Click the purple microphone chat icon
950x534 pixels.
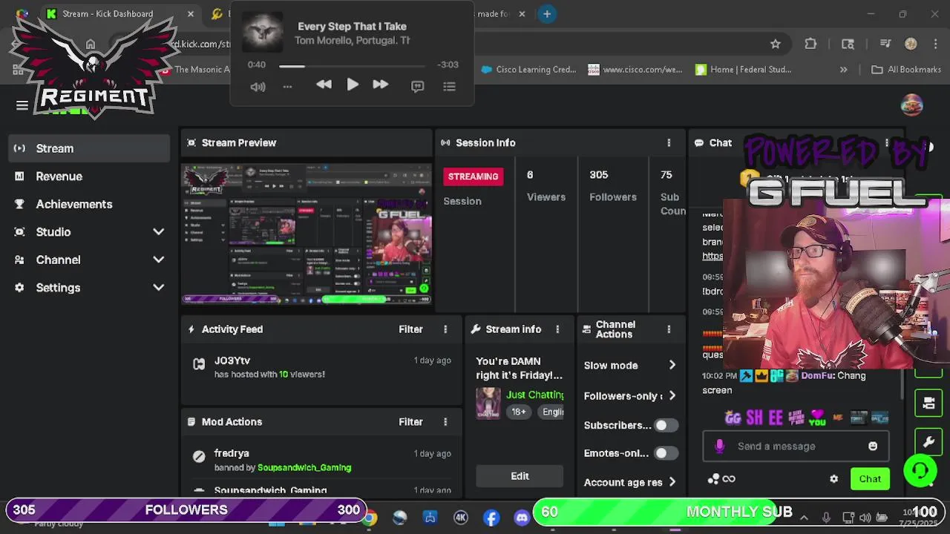click(719, 446)
